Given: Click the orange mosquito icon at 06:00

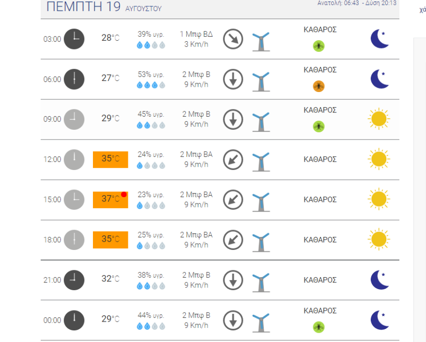Looking at the screenshot, I should tap(319, 86).
